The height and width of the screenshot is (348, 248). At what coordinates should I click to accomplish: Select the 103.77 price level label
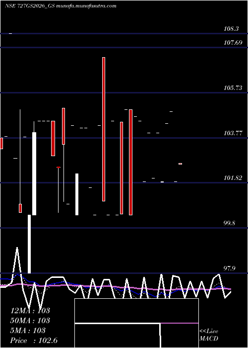(x=233, y=133)
